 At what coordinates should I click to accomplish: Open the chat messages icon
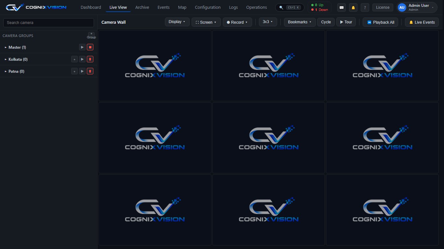342,7
